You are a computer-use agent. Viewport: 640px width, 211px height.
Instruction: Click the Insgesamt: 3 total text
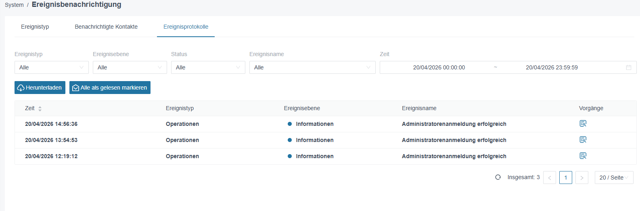[523, 177]
